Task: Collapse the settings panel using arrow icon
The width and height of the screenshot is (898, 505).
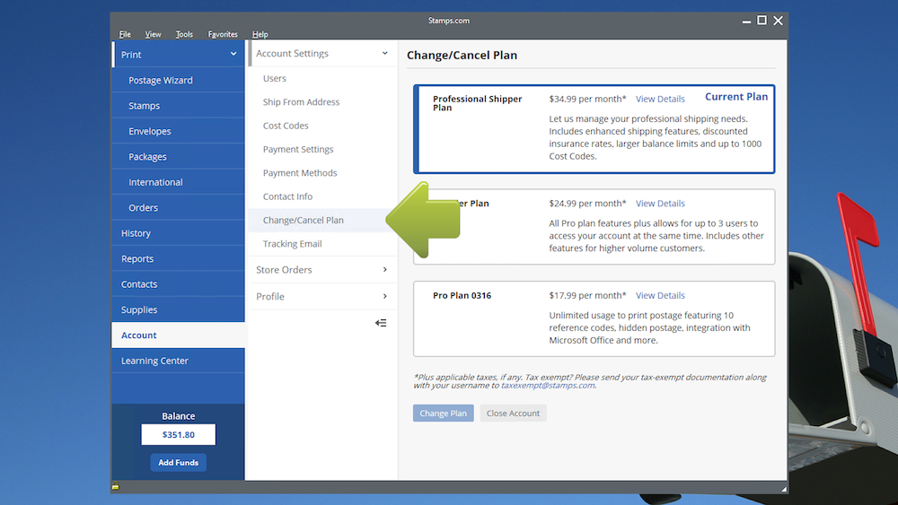Action: [x=381, y=323]
